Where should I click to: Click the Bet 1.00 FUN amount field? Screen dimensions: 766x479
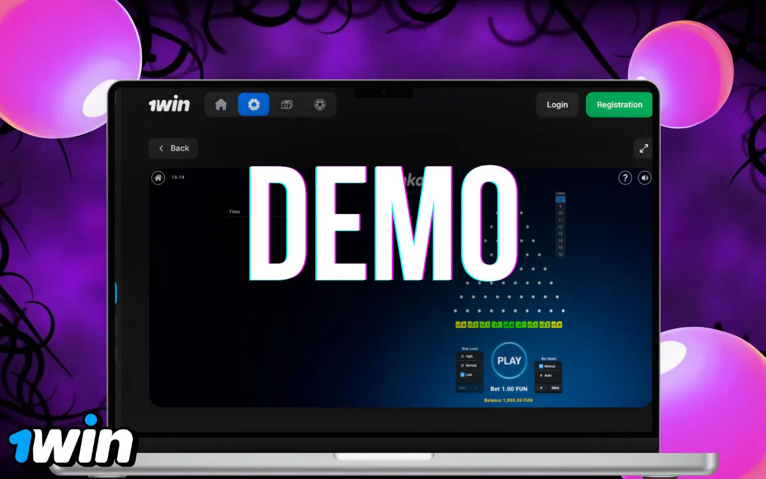click(x=509, y=388)
